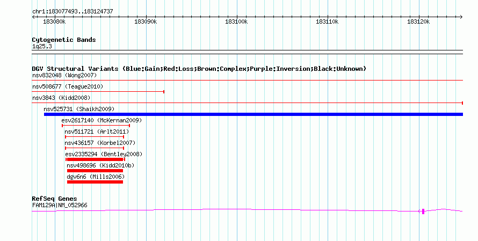Click the 183080k ruler tick label
Image resolution: width=478 pixels, height=241 pixels.
point(54,21)
